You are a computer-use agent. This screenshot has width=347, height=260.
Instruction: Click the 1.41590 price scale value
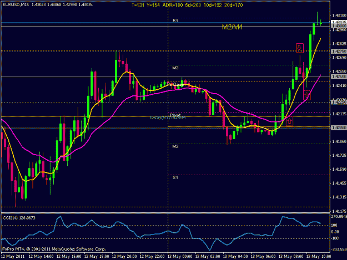click(x=339, y=170)
